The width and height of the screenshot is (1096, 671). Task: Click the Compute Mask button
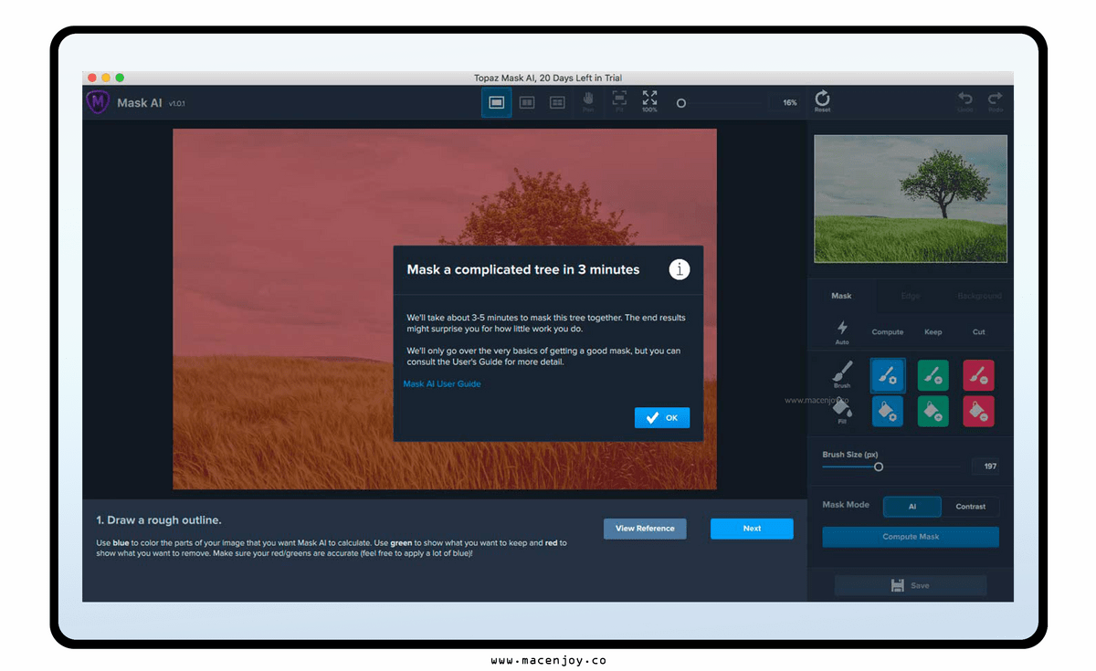pos(911,537)
